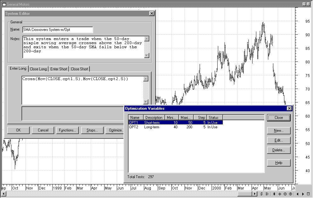Click the Name input field in System Editor

[58, 30]
